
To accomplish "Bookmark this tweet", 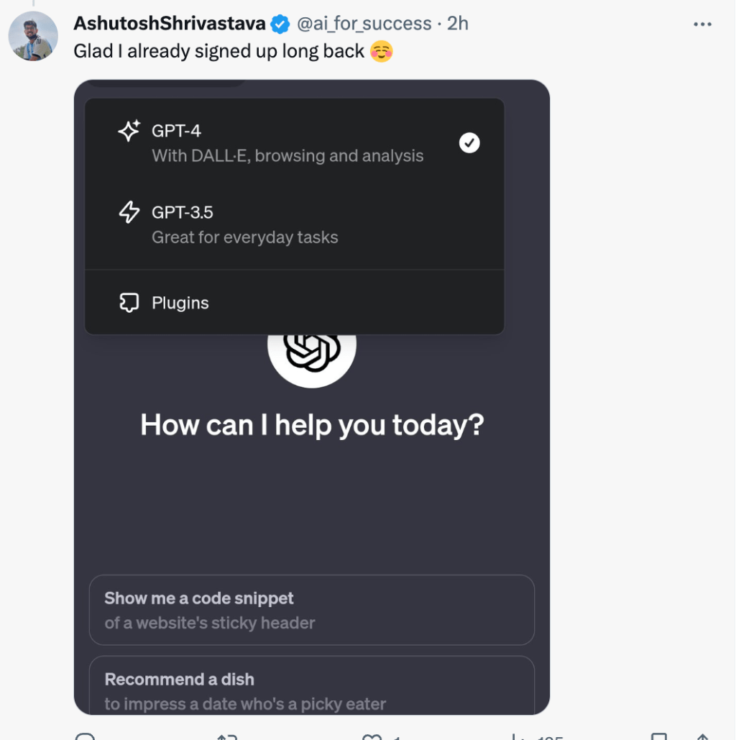I will [x=658, y=737].
